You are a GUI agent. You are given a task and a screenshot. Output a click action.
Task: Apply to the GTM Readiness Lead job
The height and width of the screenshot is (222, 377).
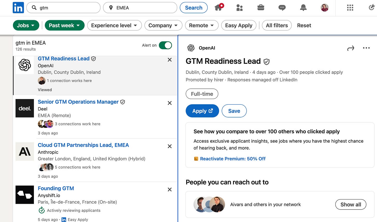click(202, 111)
